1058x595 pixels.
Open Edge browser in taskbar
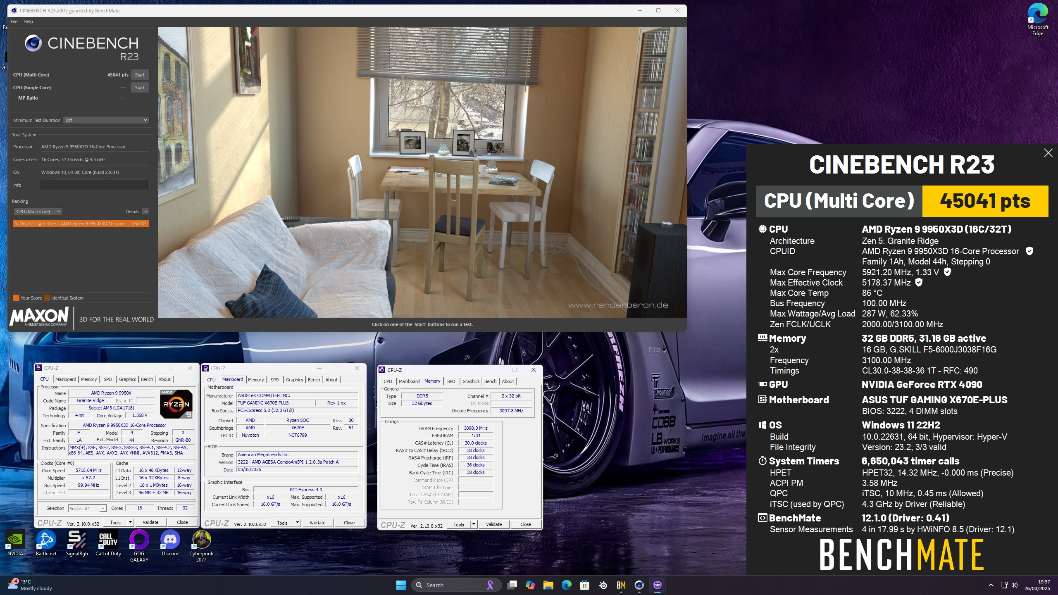566,585
